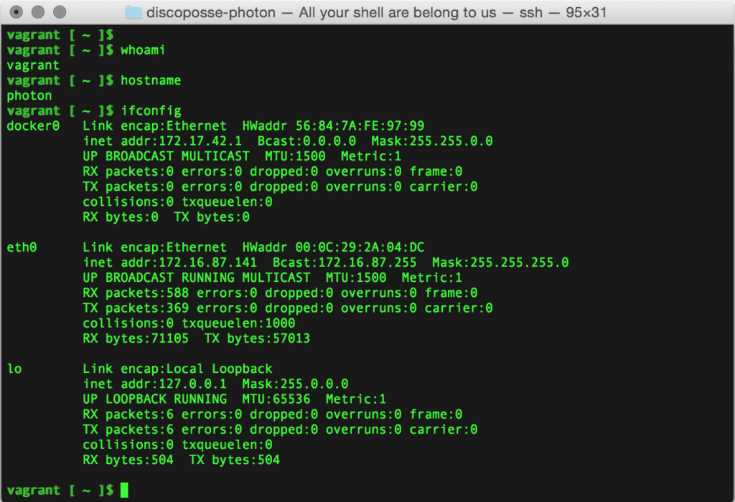Click the vagrant prompt at the bottom
Viewport: 735px width, 502px height.
coord(34,490)
